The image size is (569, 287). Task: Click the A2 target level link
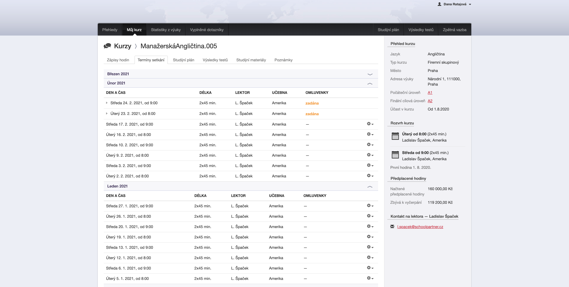430,101
